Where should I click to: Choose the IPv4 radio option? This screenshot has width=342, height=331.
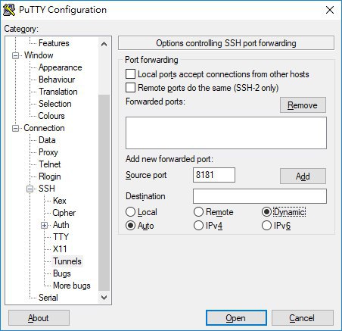[198, 226]
